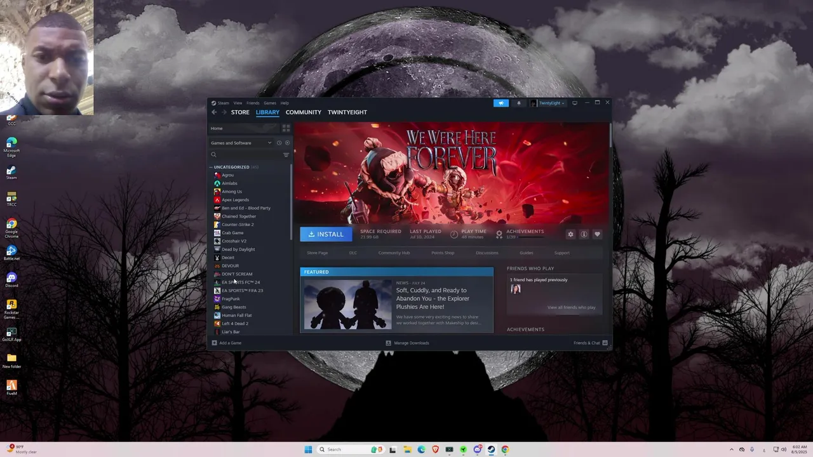The width and height of the screenshot is (813, 457).
Task: Open the notifications bell
Action: pyautogui.click(x=518, y=103)
